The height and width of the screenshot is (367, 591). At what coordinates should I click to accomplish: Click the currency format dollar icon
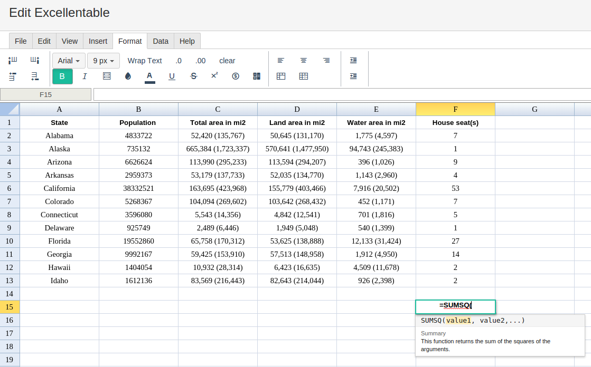tap(236, 76)
